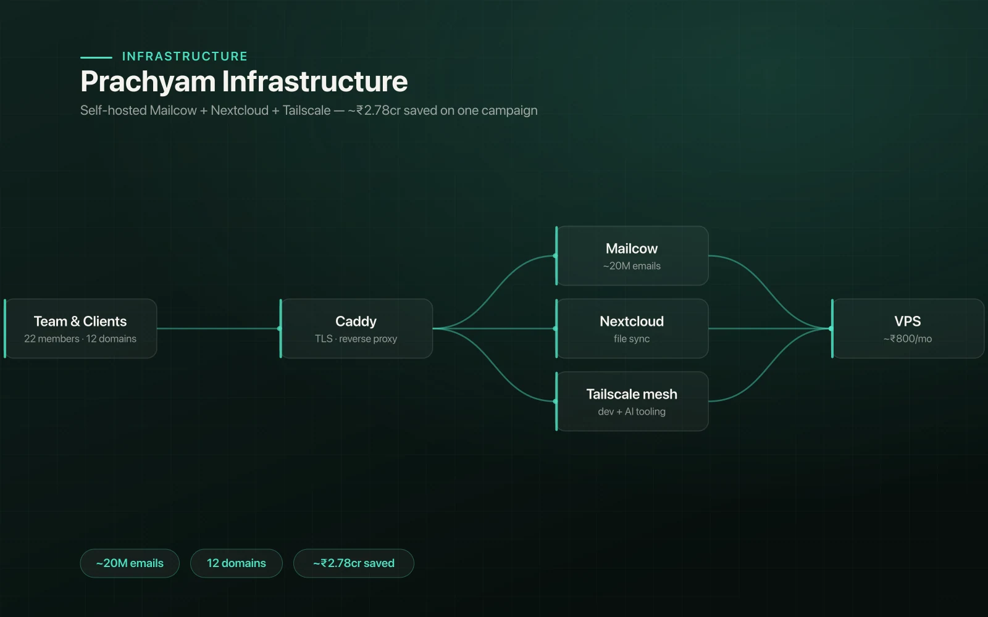Select the Team & Clients node
The width and height of the screenshot is (988, 617).
coord(80,328)
